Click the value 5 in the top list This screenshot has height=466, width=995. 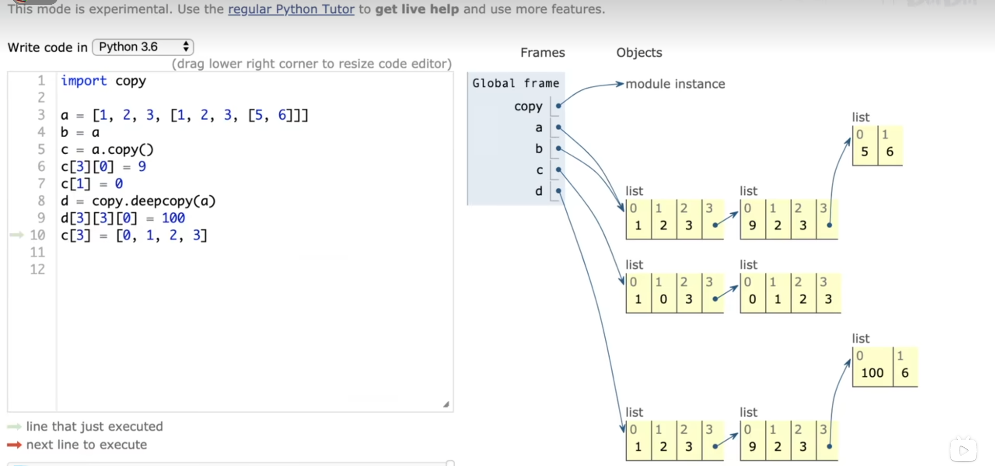click(x=864, y=152)
